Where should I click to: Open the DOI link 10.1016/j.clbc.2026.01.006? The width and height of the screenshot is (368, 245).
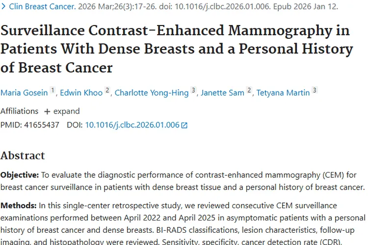132,125
